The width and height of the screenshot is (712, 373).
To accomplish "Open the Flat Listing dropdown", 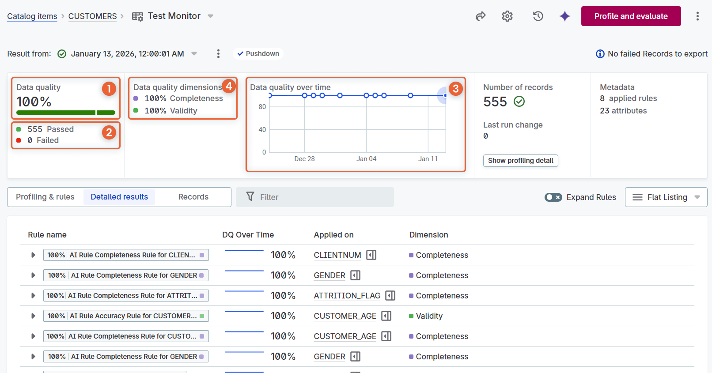I will pyautogui.click(x=666, y=197).
